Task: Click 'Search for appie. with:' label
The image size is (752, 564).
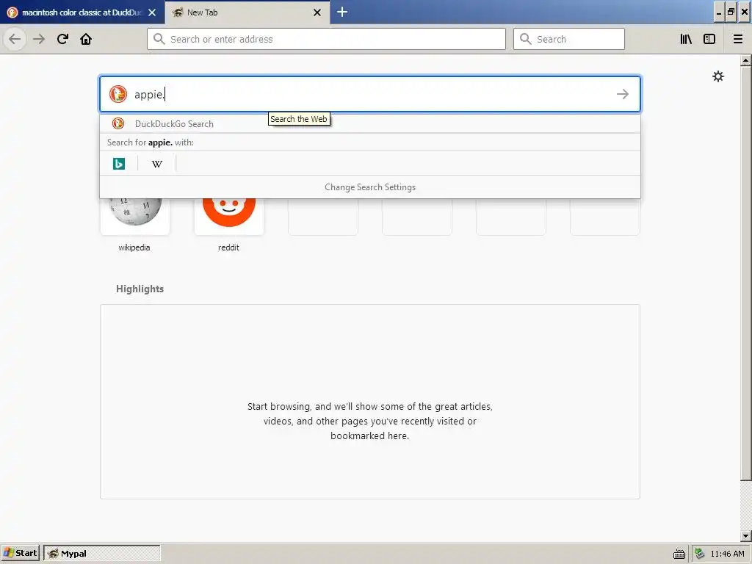Action: click(150, 142)
